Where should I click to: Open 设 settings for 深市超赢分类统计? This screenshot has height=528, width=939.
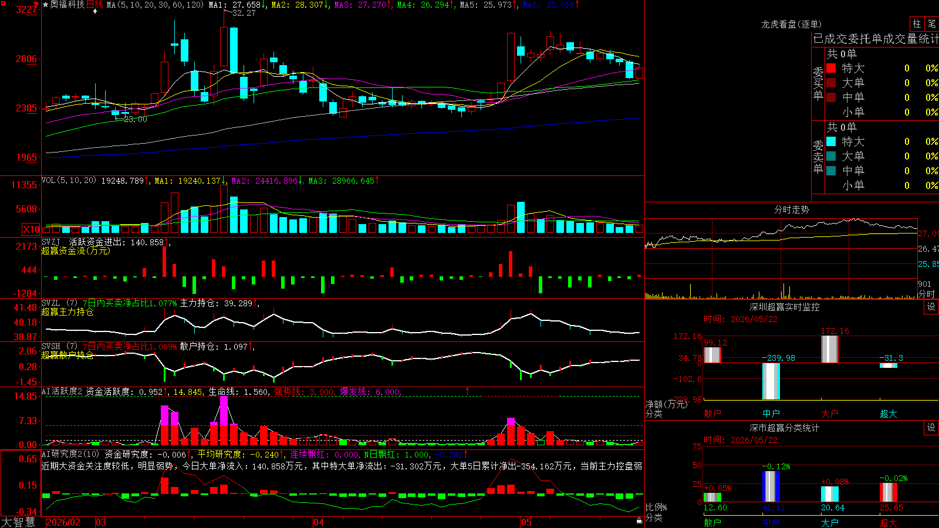pos(931,428)
